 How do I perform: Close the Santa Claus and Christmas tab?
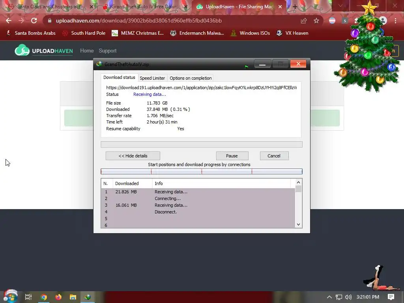tap(92, 7)
